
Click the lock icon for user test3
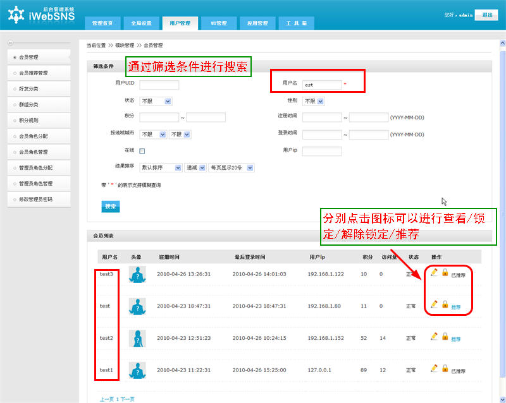[445, 272]
